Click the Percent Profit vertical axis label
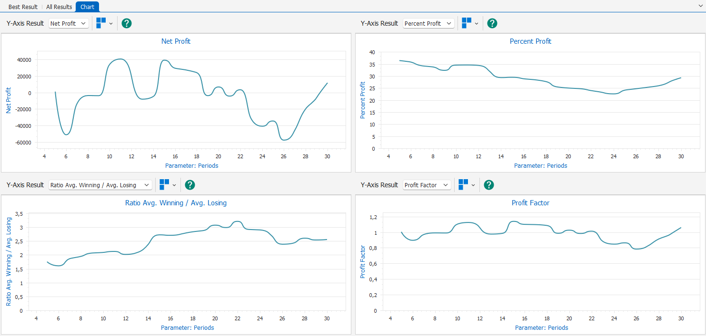The image size is (706, 336). pyautogui.click(x=363, y=100)
